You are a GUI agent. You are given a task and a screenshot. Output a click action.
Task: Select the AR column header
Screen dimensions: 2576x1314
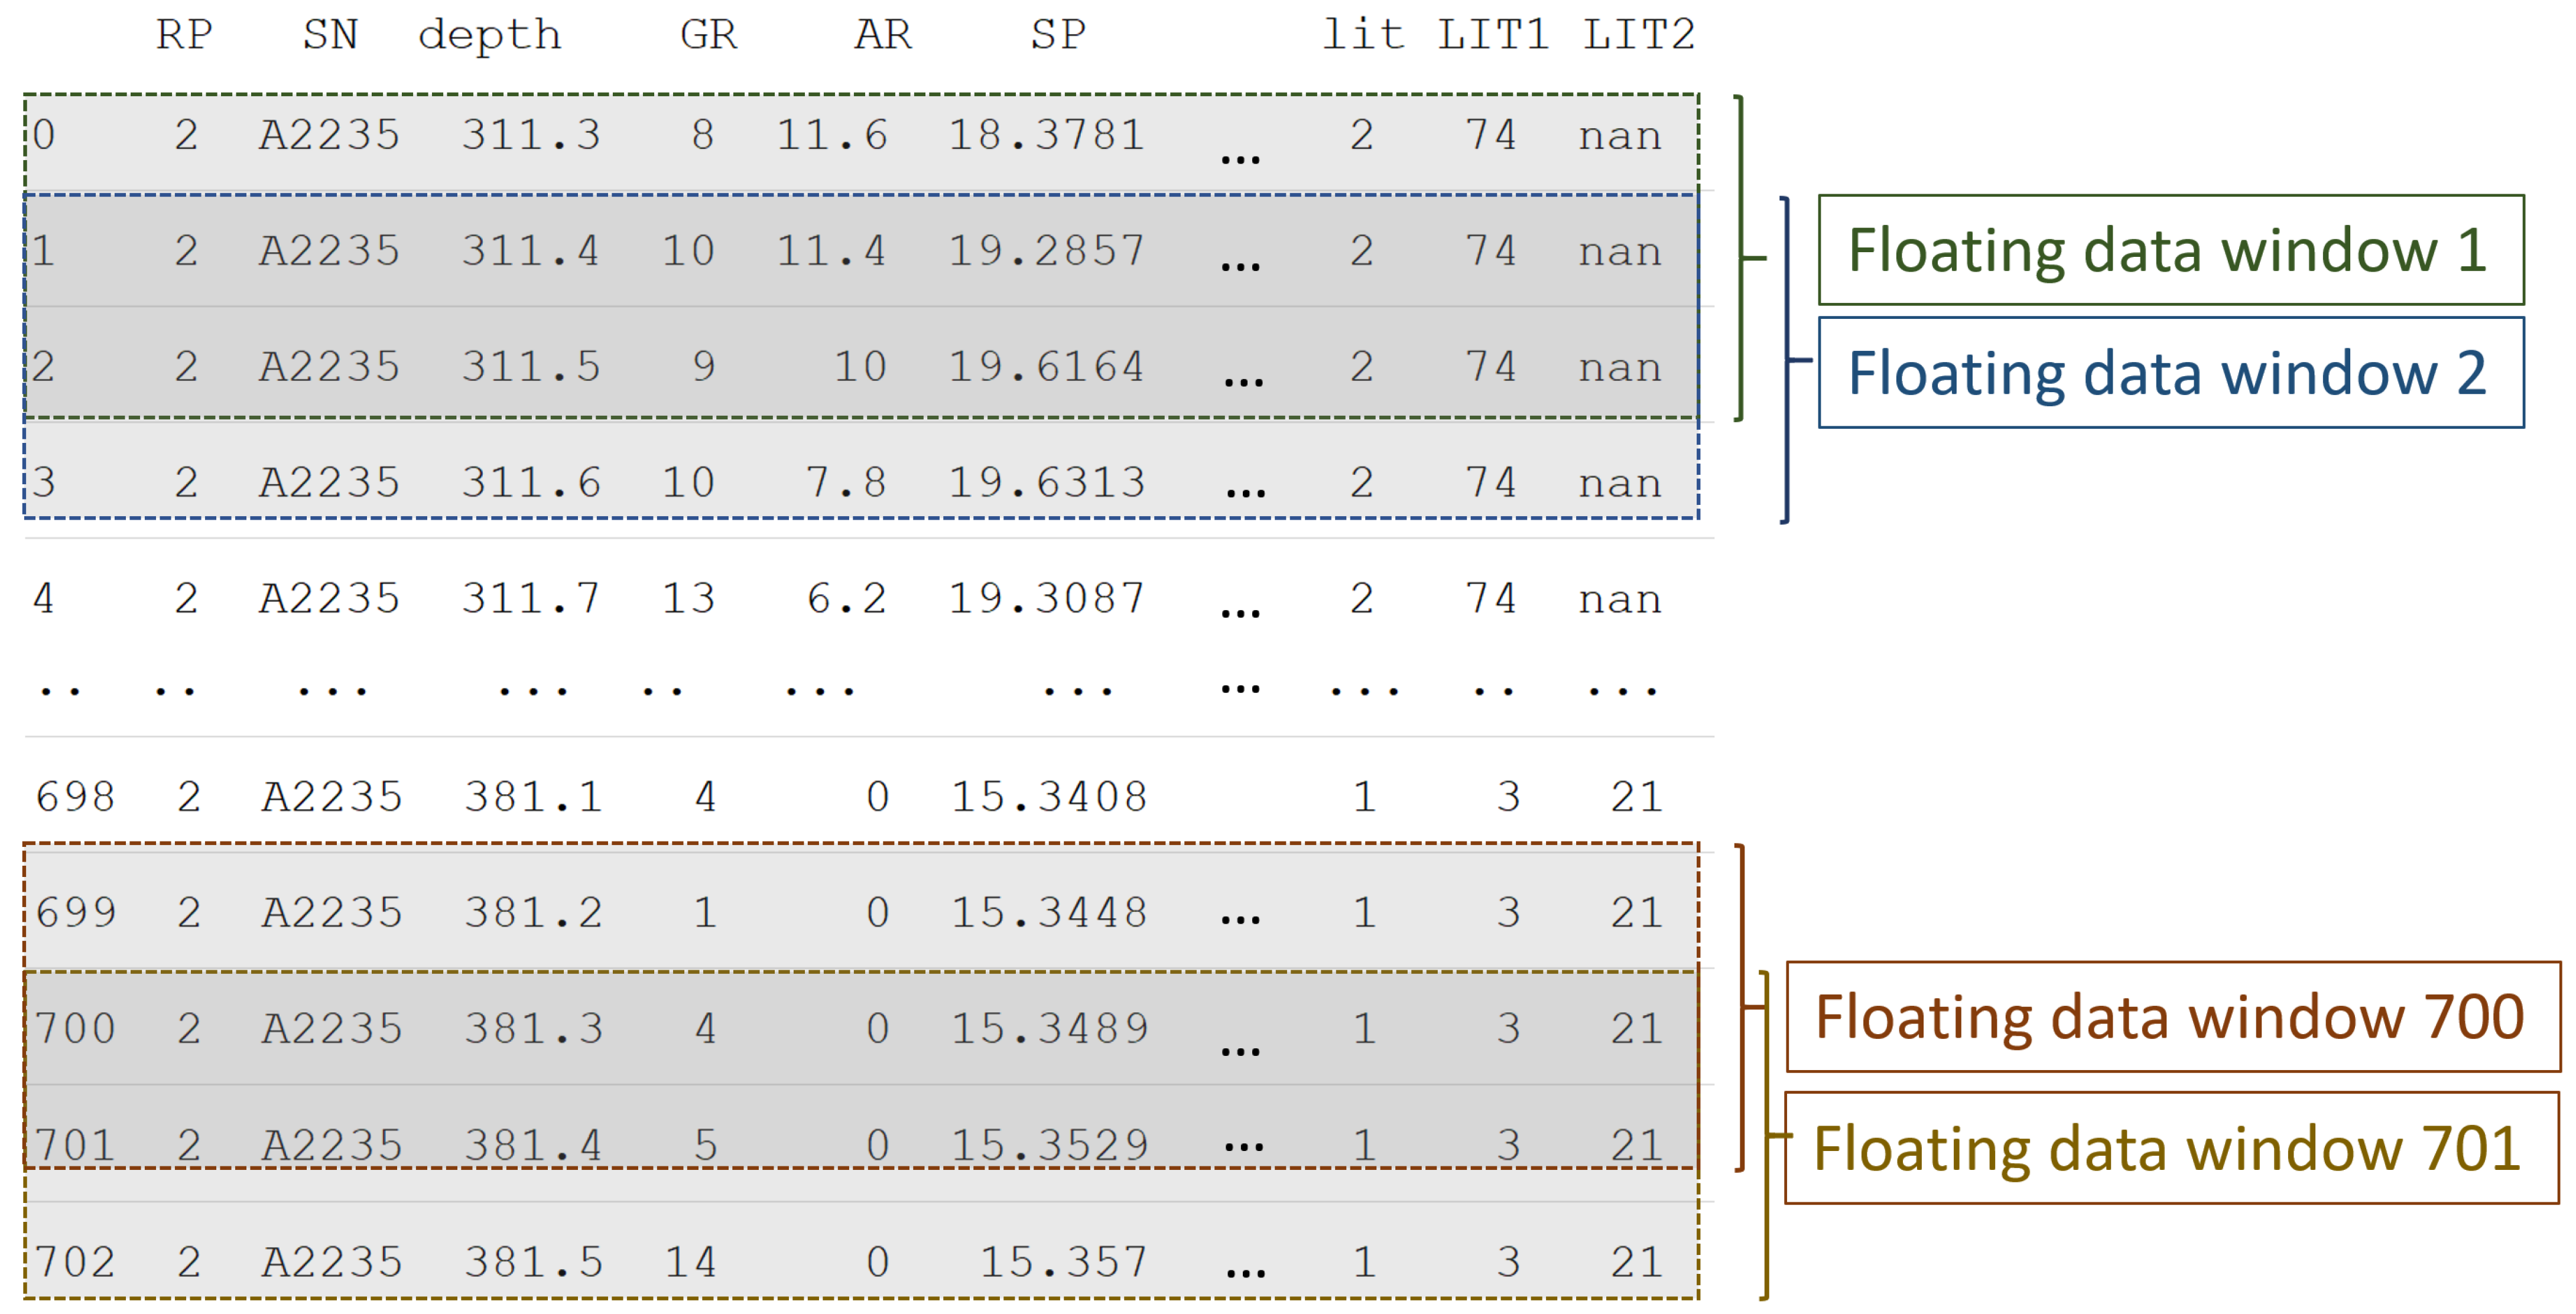882,35
